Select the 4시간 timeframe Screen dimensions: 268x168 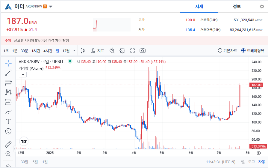[48, 51]
